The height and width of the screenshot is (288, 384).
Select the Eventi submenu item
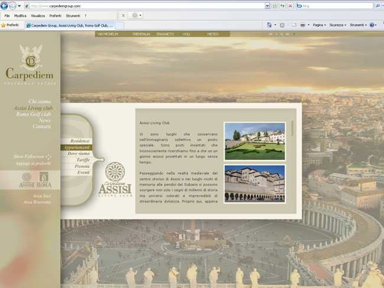(77, 172)
